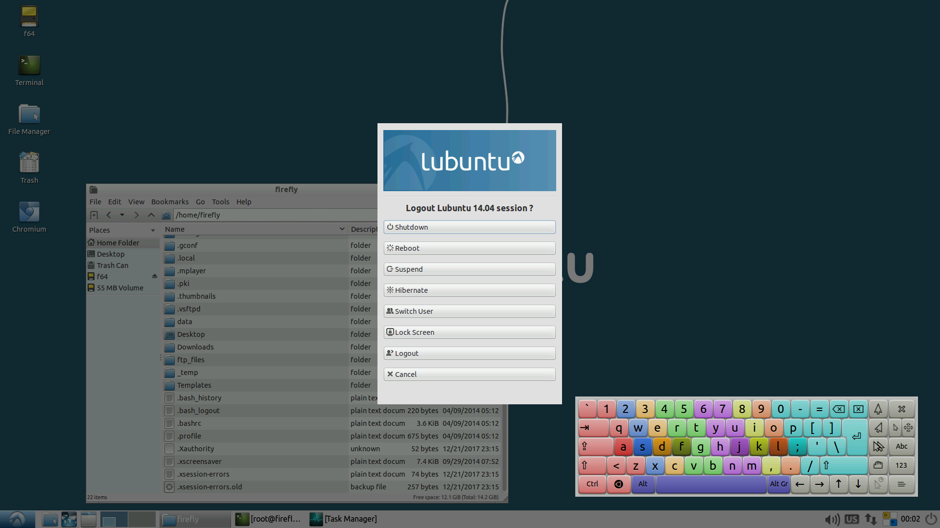Click the Logout button

pyautogui.click(x=470, y=353)
